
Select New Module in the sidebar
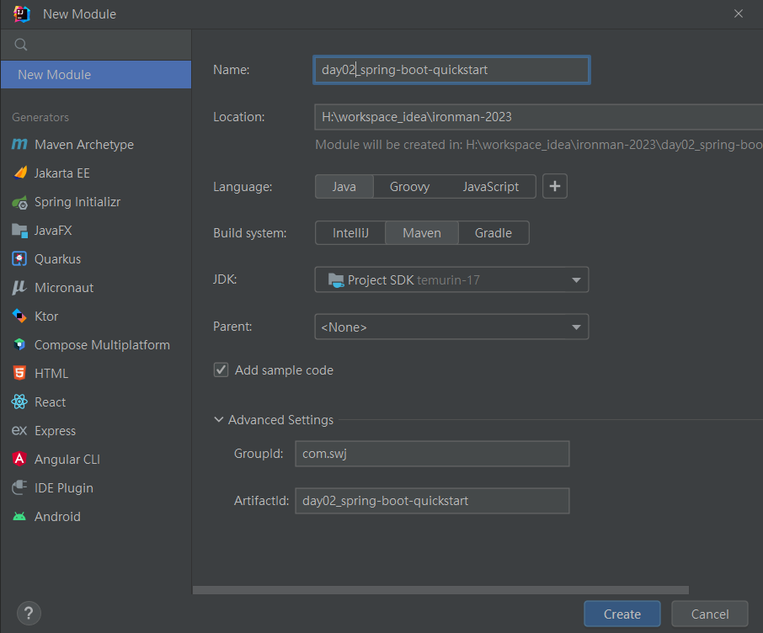point(96,75)
